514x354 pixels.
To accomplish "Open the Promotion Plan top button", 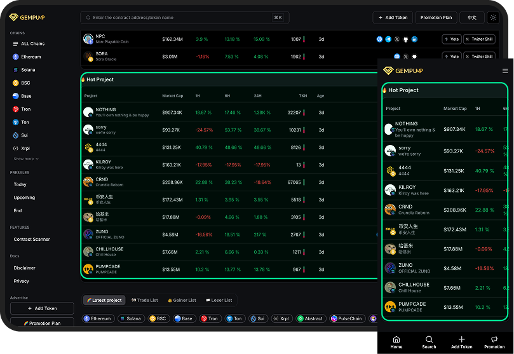I will point(436,17).
